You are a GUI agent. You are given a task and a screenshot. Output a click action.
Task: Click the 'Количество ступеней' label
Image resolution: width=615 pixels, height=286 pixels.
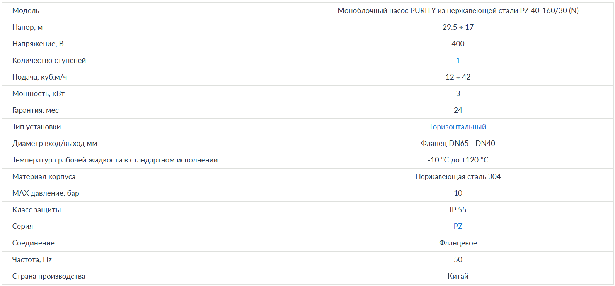[x=49, y=61]
